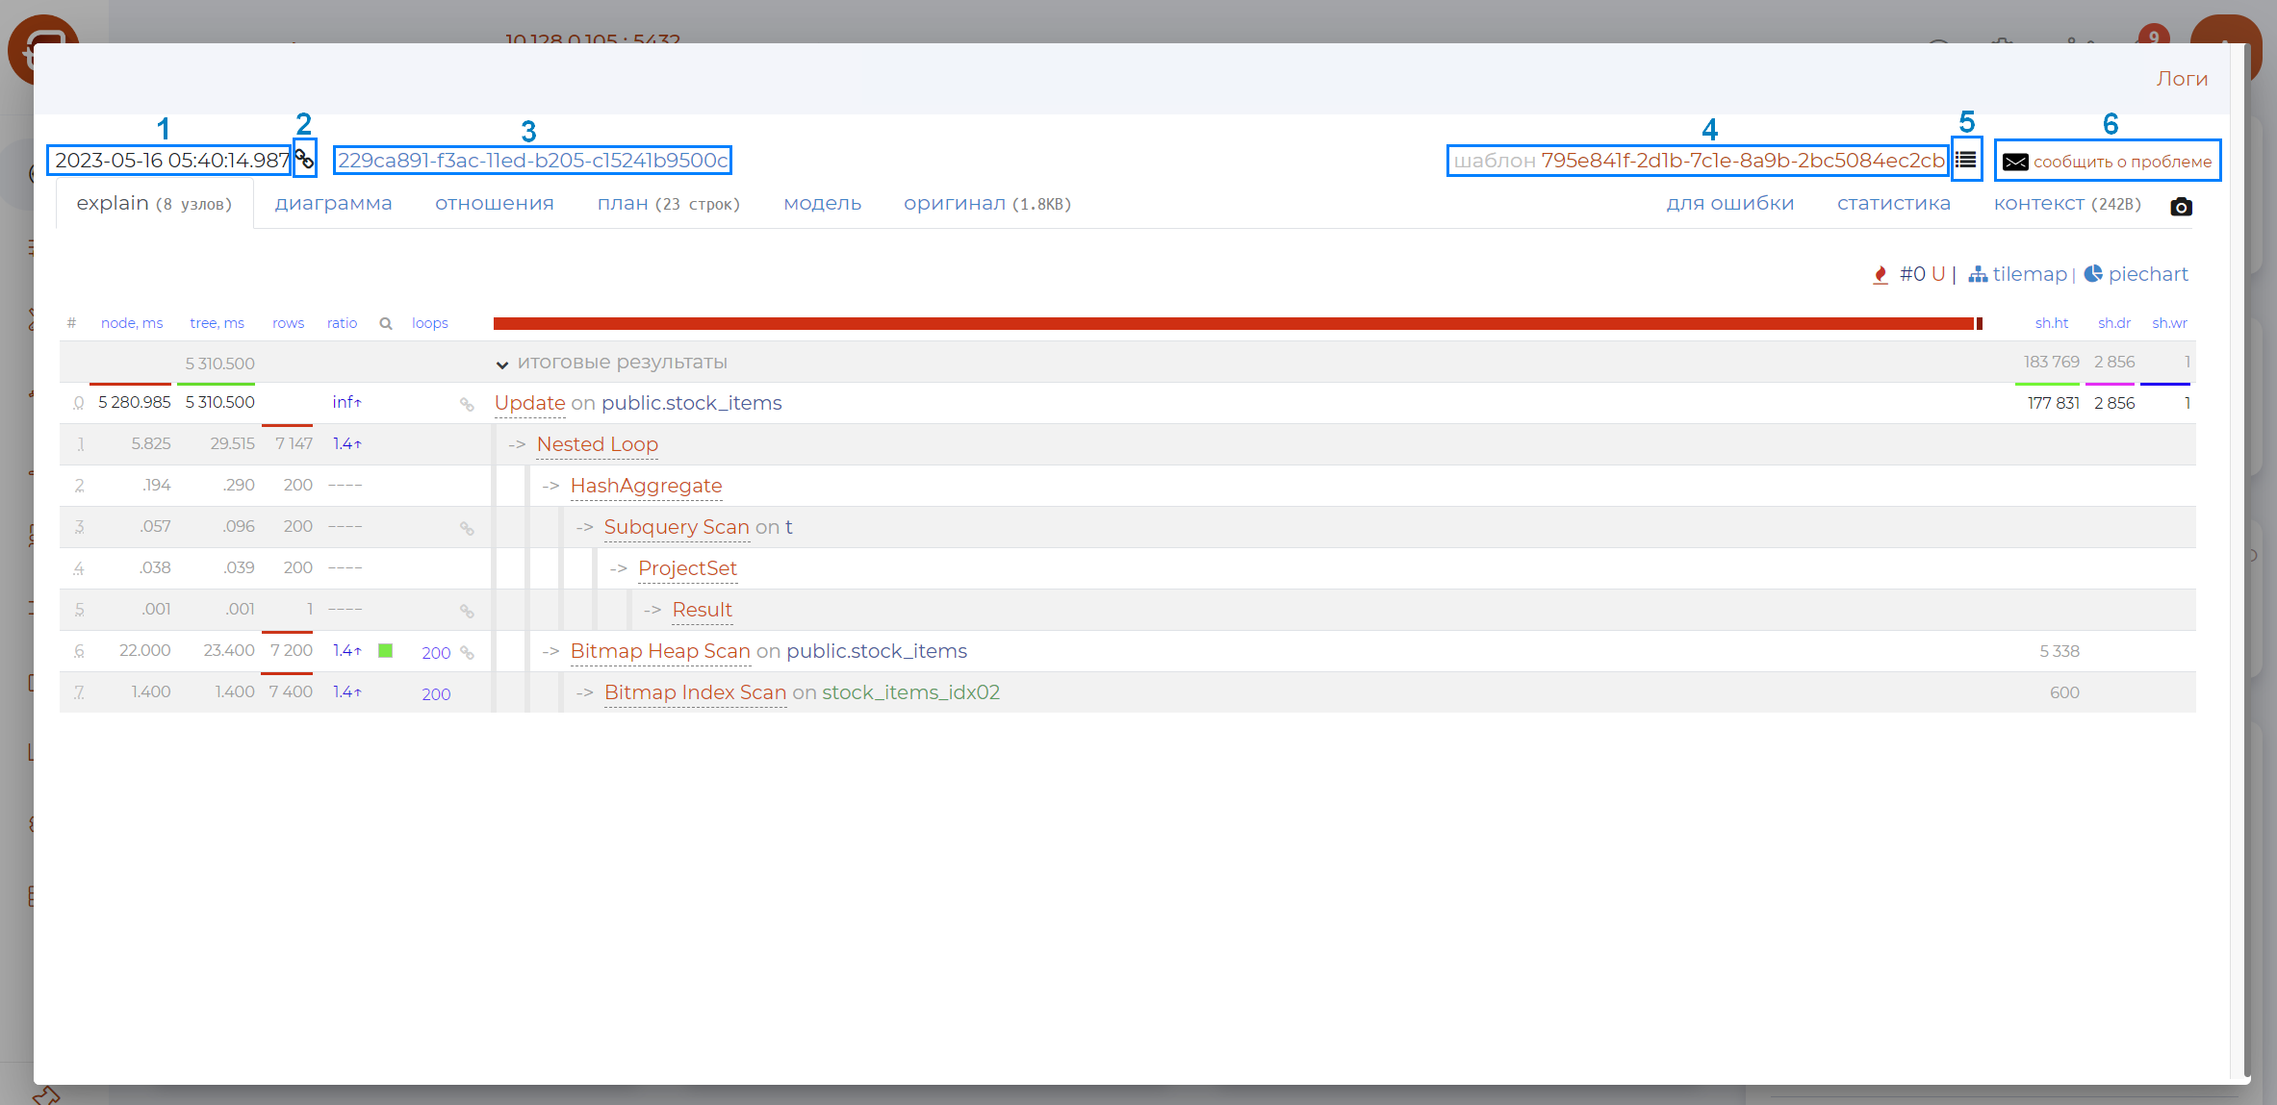Open the статистика tab
2277x1105 pixels.
pos(1893,204)
